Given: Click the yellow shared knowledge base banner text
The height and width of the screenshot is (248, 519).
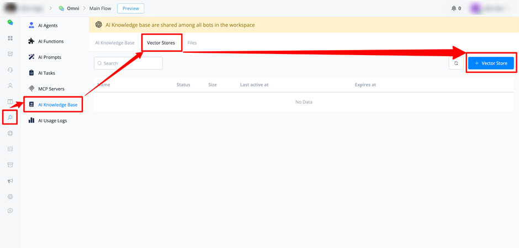Looking at the screenshot, I should pyautogui.click(x=180, y=25).
